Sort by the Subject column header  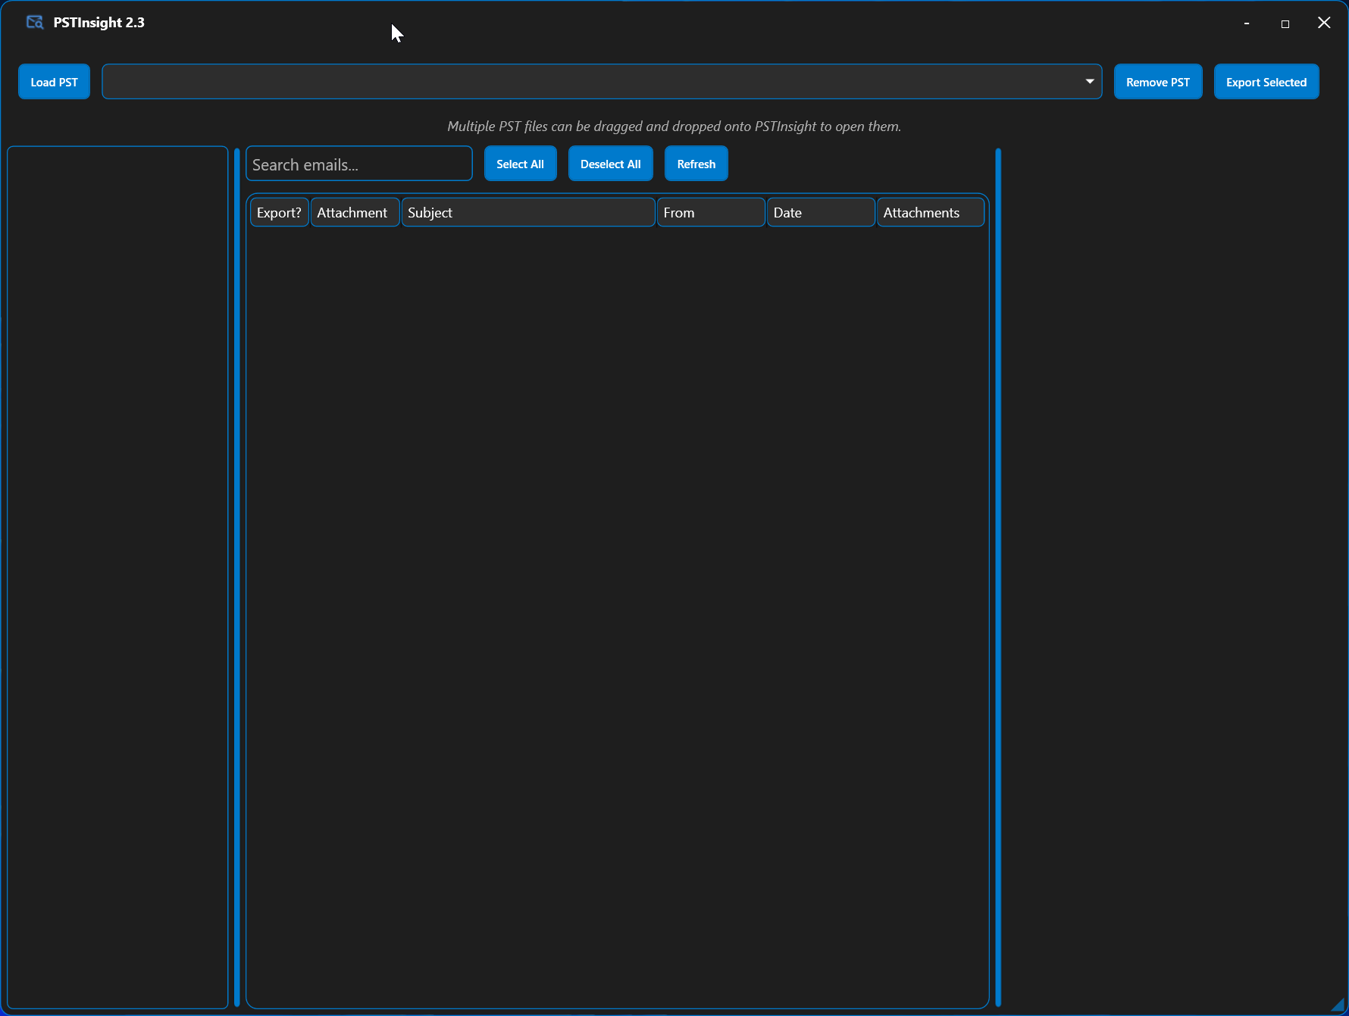(x=528, y=212)
